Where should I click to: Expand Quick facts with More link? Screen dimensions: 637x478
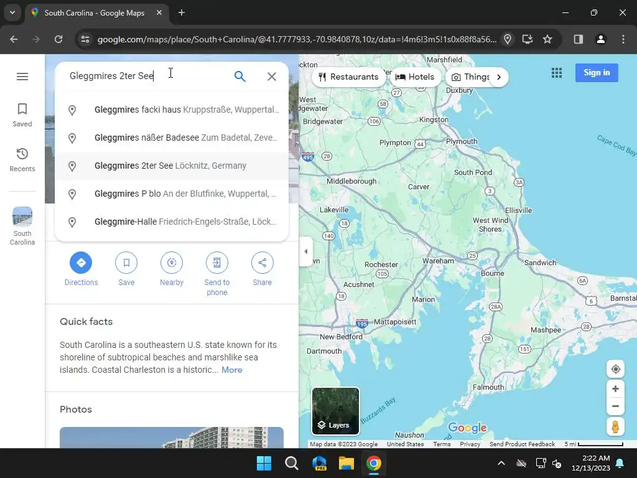tap(232, 370)
